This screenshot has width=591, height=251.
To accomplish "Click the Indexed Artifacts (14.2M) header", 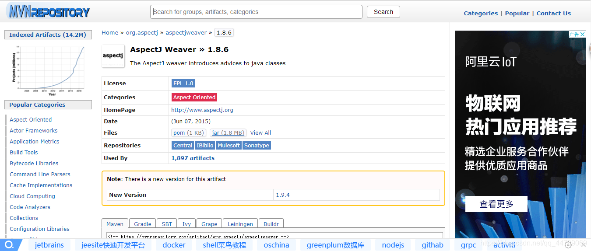I will tap(48, 35).
